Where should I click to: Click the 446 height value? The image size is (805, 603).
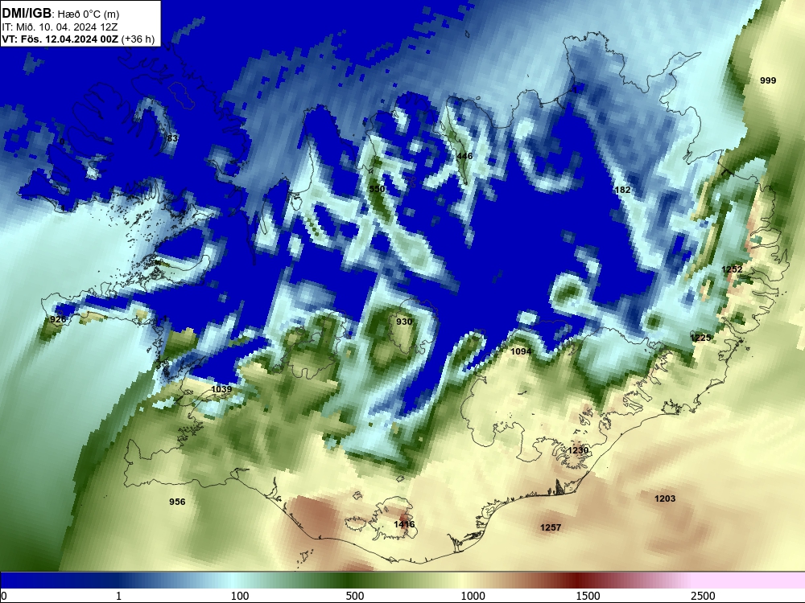pyautogui.click(x=464, y=156)
